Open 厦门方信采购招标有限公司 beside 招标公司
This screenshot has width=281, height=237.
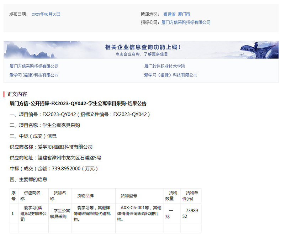(x=186, y=22)
